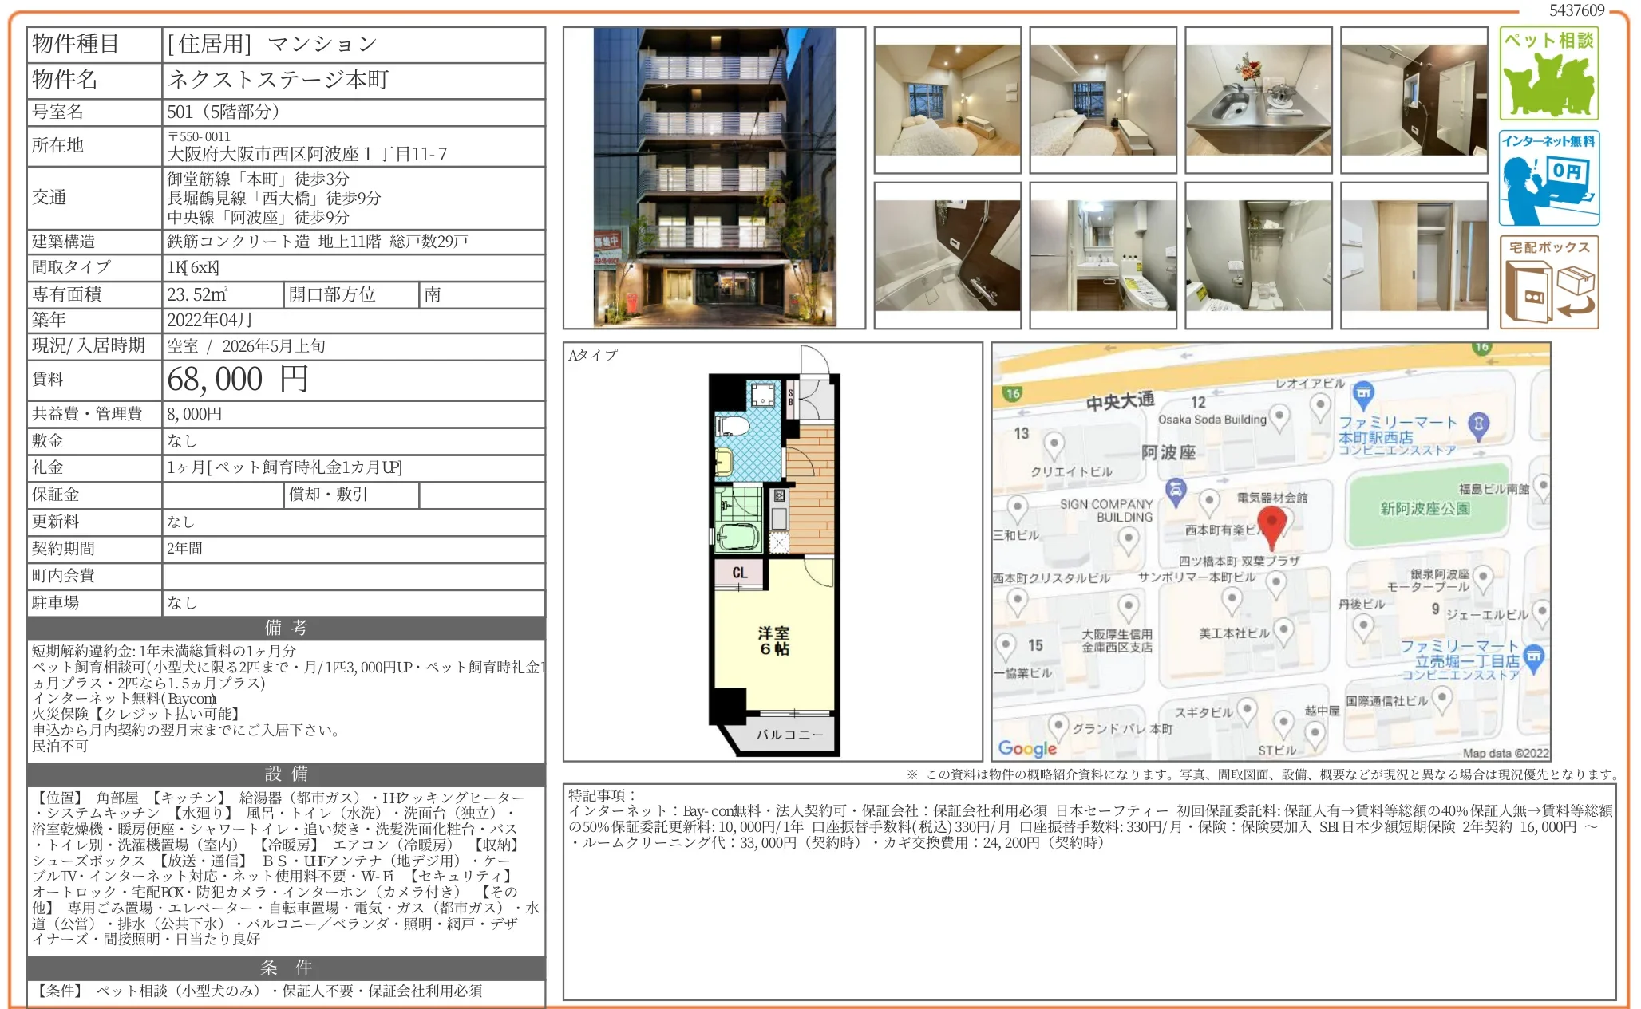Click the 備考 section header
Screen dimensions: 1641x1009
(x=286, y=628)
